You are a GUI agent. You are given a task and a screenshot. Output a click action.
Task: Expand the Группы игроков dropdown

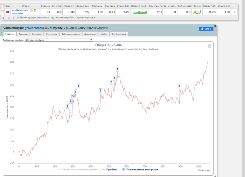[85, 18]
